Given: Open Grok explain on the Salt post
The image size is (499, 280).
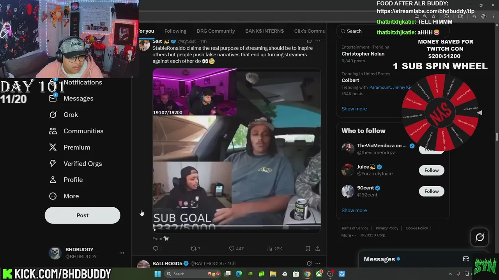Looking at the screenshot, I should [309, 41].
